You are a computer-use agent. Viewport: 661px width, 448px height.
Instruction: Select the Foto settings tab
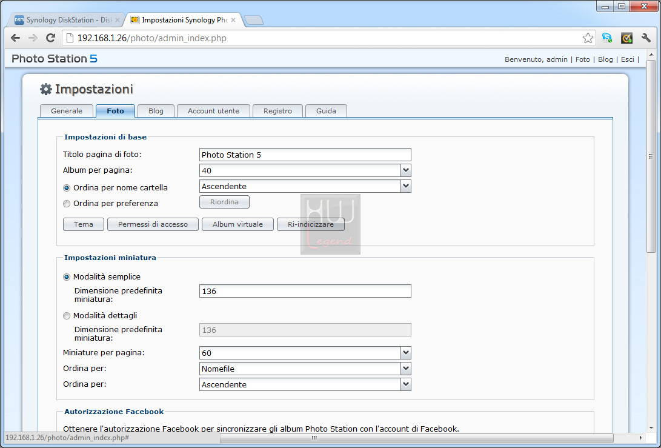click(116, 111)
